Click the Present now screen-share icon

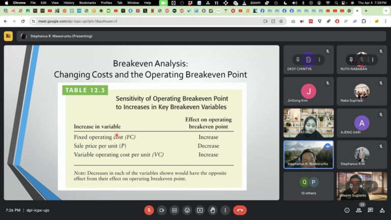[200, 210]
